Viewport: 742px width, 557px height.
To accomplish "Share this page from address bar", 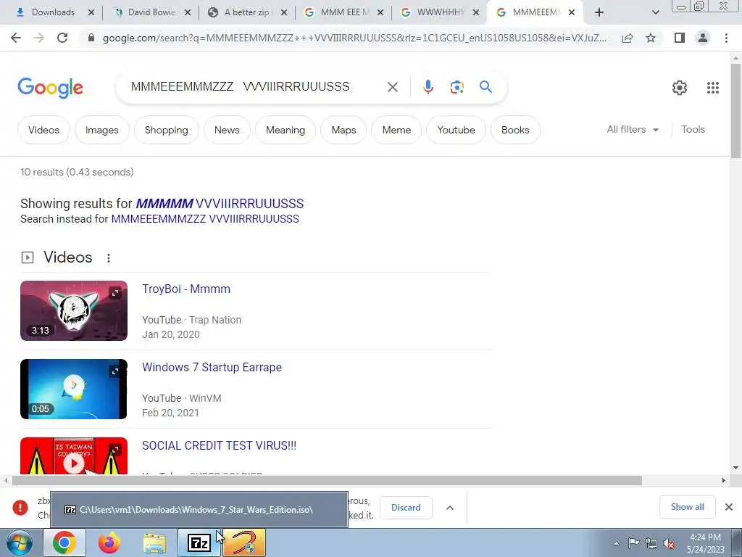I will (628, 38).
